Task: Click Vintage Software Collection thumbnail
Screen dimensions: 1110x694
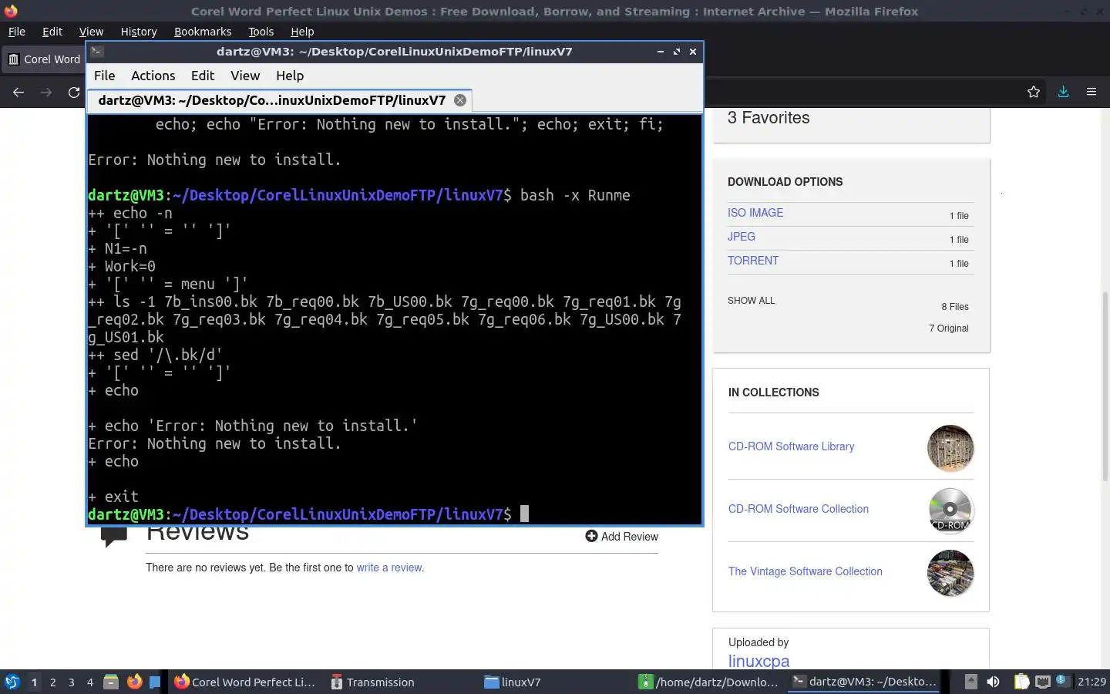Action: pyautogui.click(x=950, y=573)
